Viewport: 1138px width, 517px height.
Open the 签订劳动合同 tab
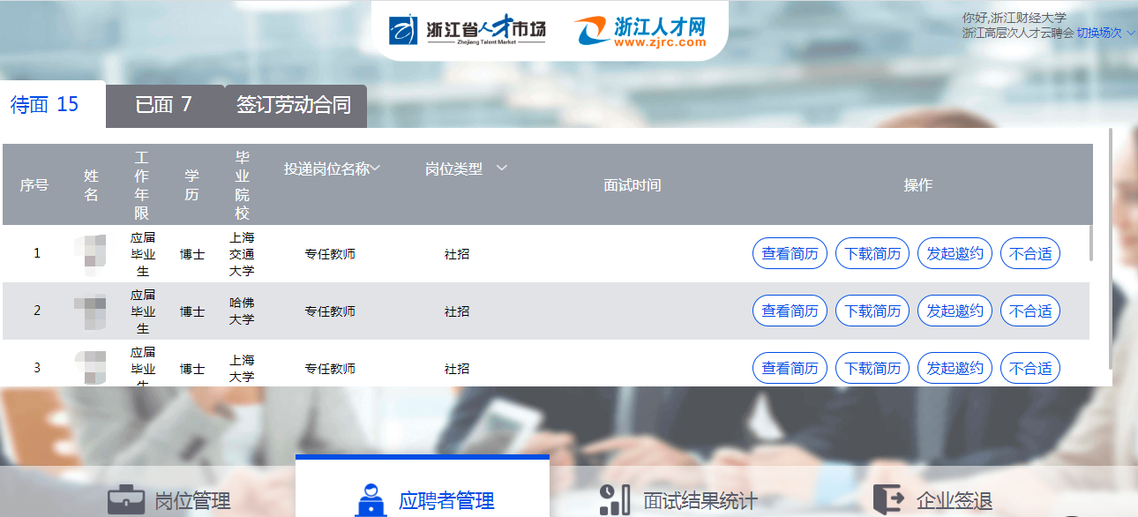pyautogui.click(x=294, y=106)
